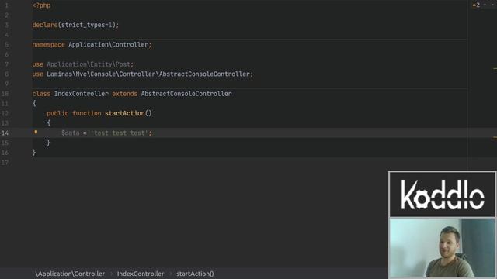Click Application\Controller namespace name on line 5

coord(109,45)
